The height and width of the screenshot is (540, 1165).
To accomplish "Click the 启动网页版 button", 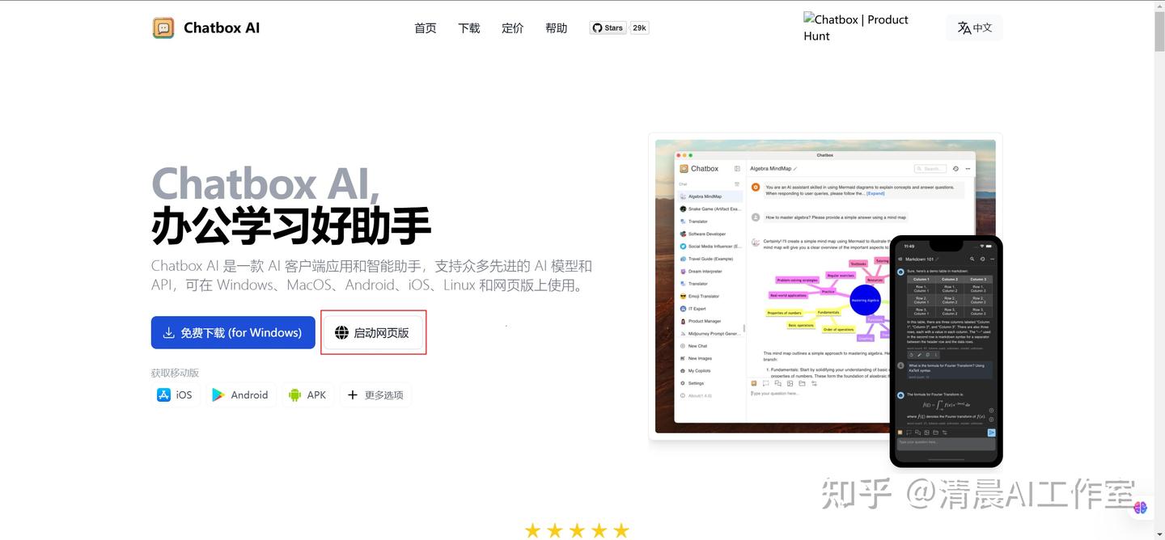I will pos(373,332).
